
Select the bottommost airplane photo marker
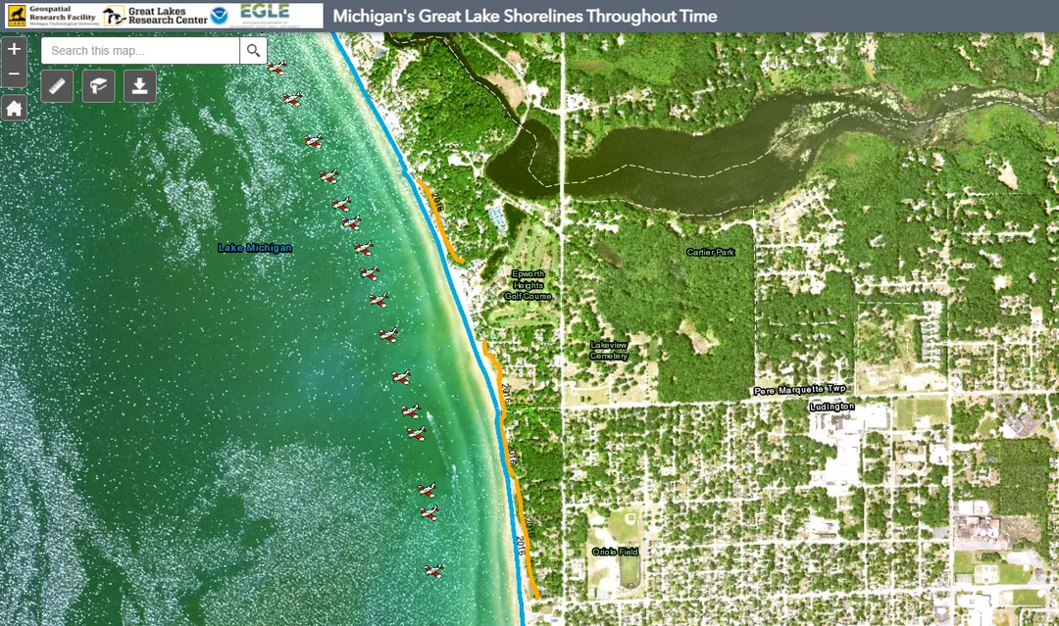434,571
